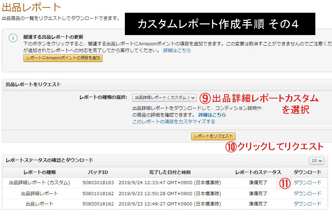Click the 完了した日付と時刻 column header

pyautogui.click(x=170, y=172)
